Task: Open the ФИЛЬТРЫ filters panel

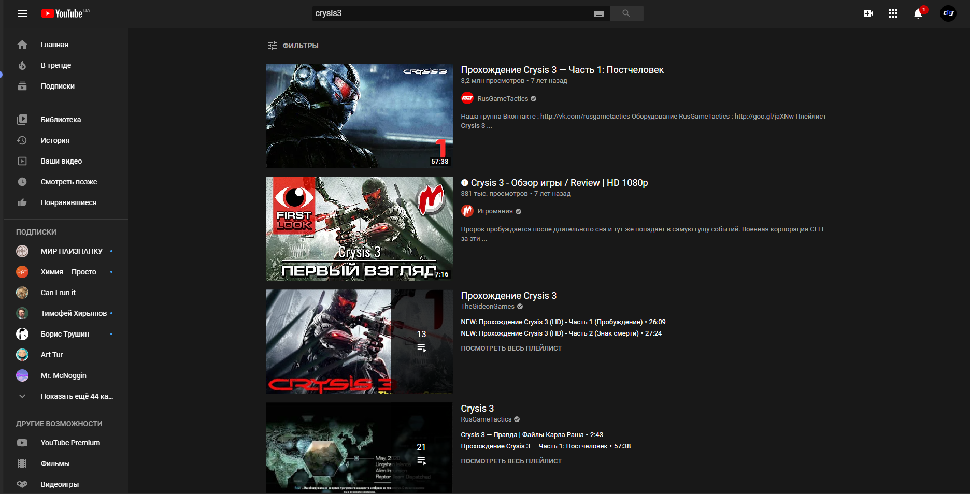Action: [x=293, y=46]
